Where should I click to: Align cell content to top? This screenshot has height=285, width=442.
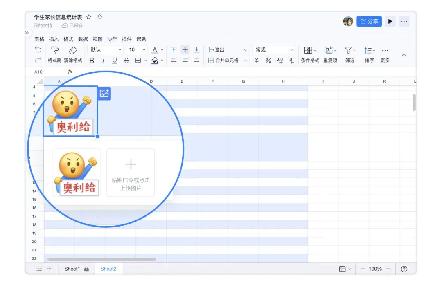click(x=174, y=50)
